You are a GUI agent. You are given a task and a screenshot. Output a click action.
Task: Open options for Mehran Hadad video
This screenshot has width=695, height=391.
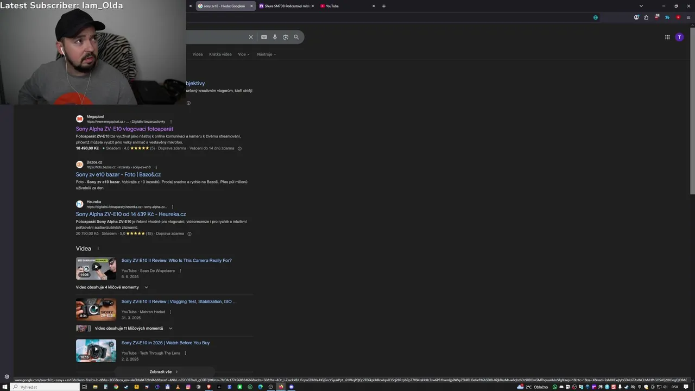coord(170,312)
